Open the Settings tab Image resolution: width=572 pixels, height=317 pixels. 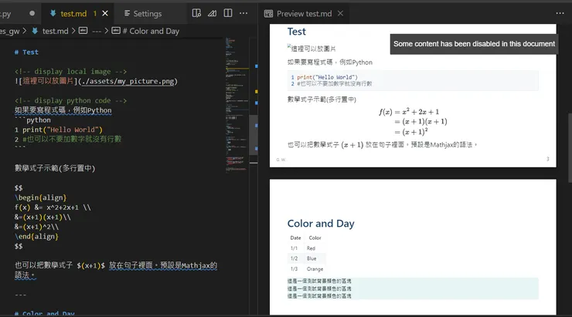(148, 13)
